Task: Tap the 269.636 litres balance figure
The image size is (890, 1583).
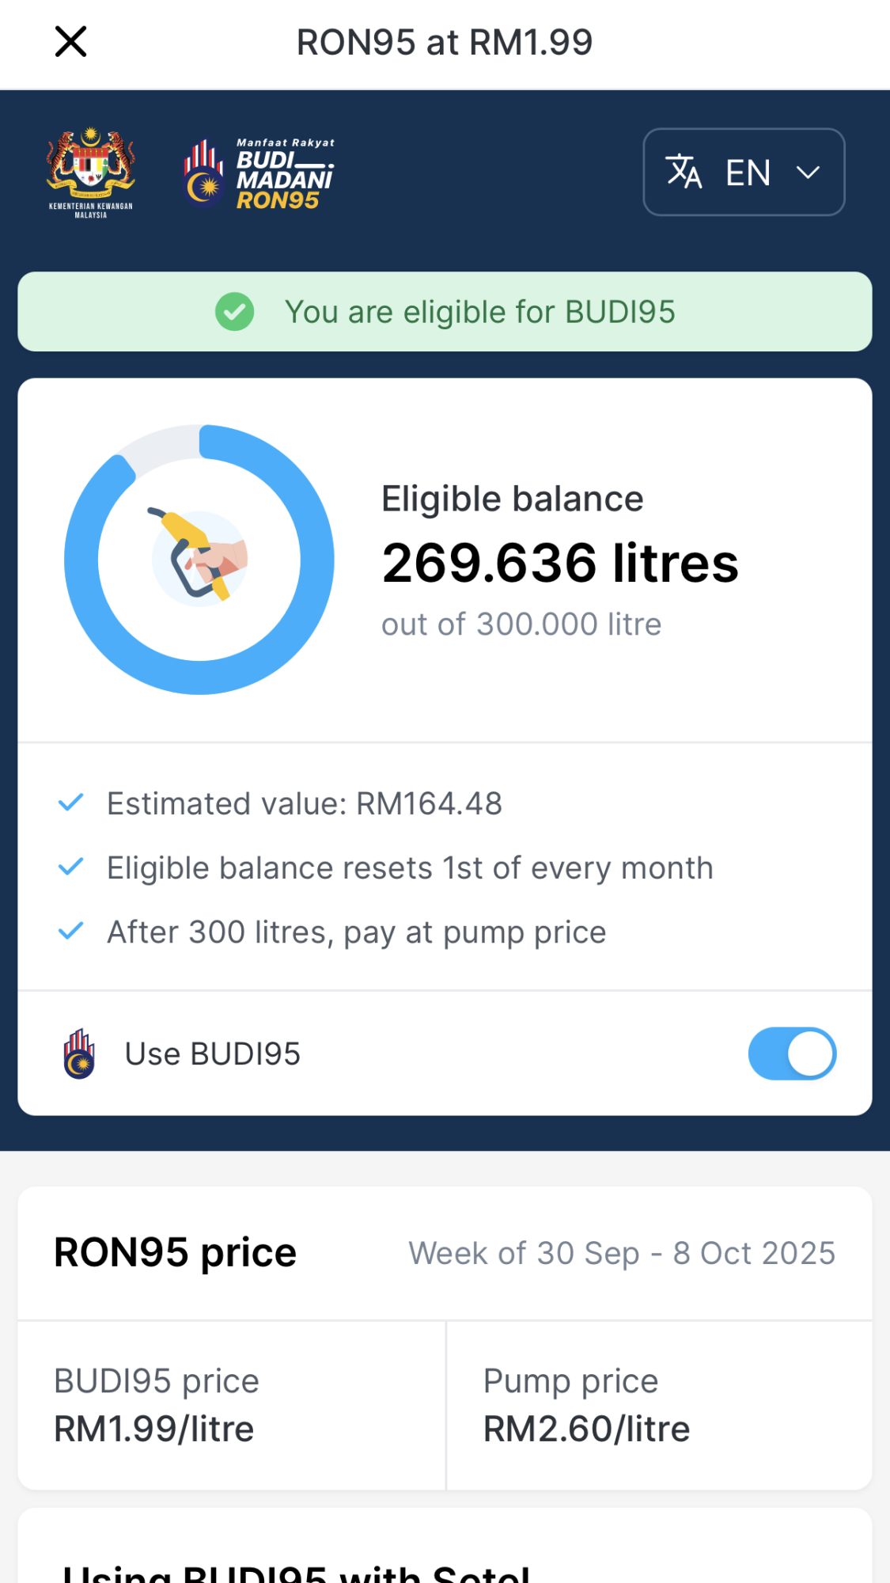Action: pyautogui.click(x=559, y=563)
